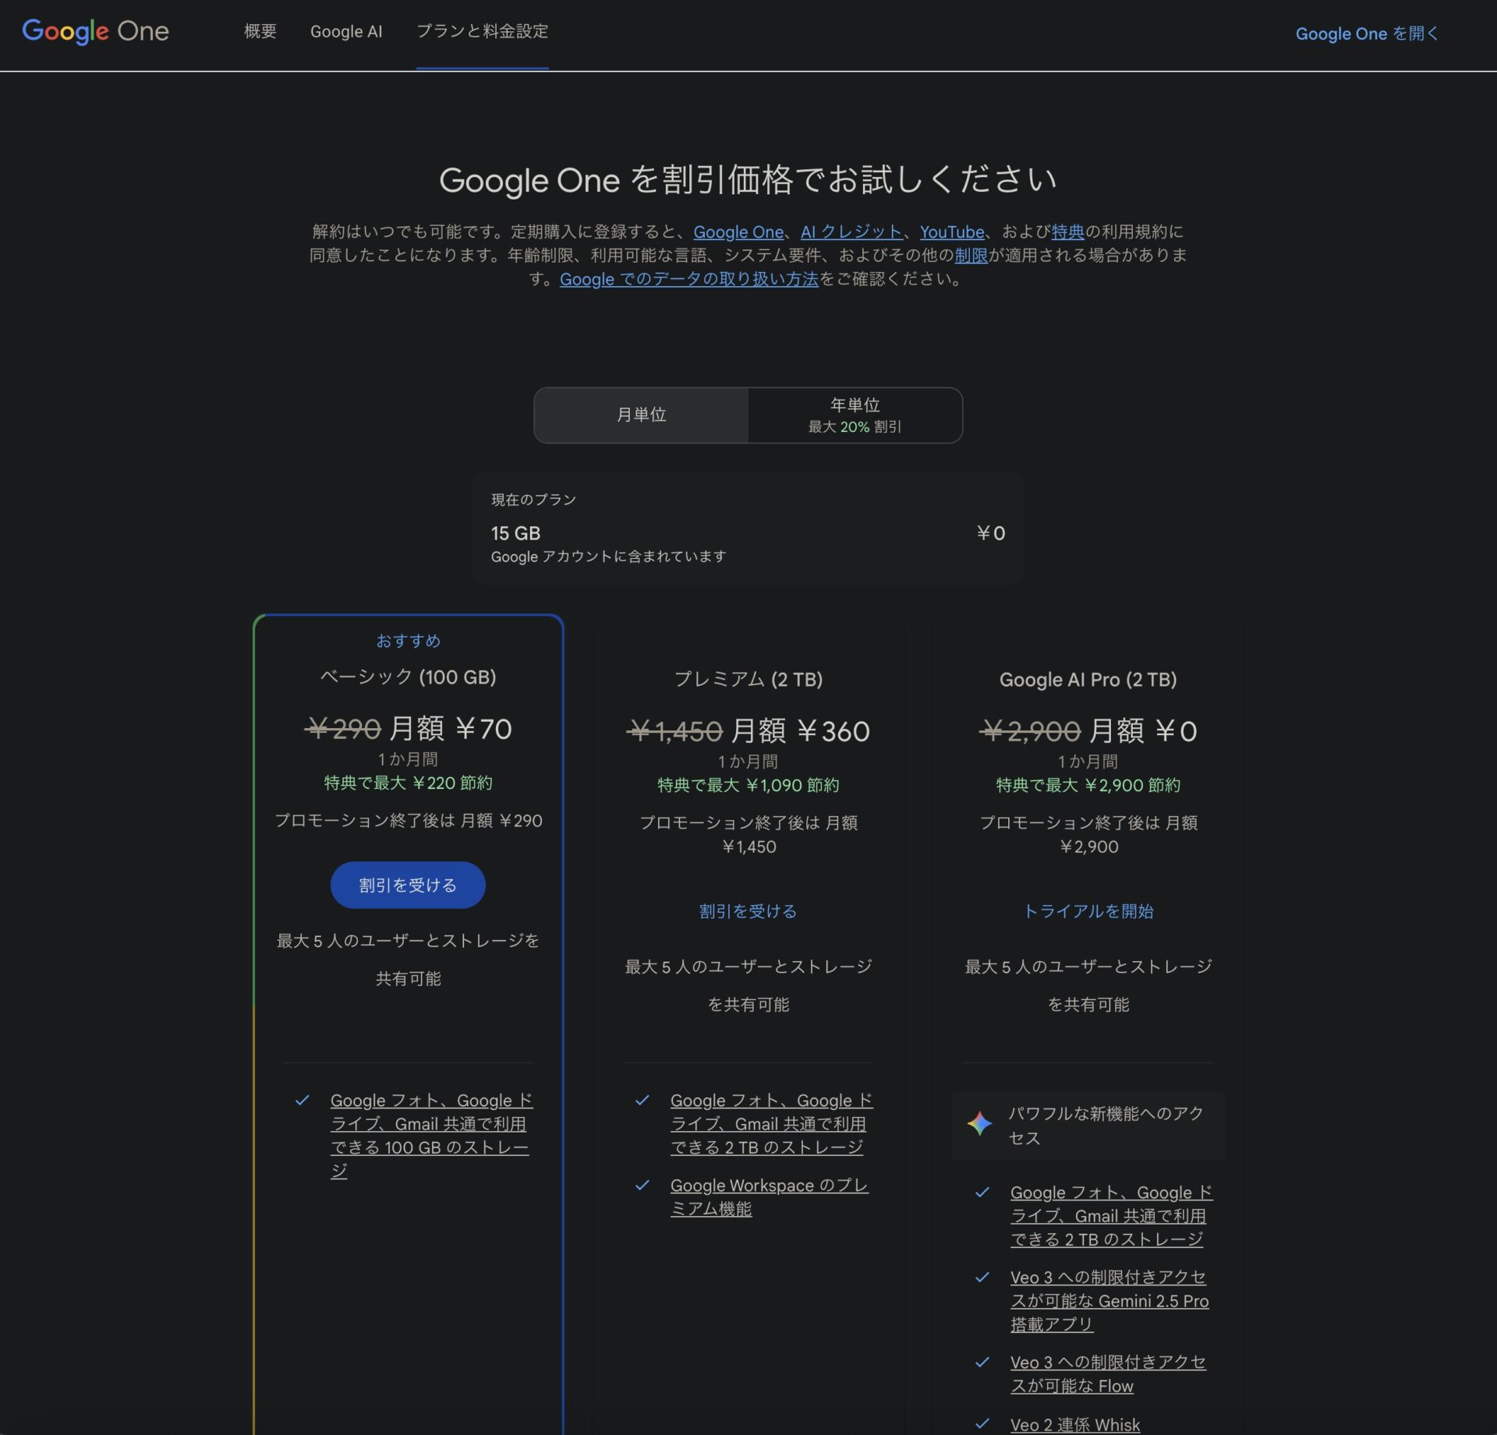Switch billing to 月単位
Screen dimensions: 1497x1435
coord(641,415)
